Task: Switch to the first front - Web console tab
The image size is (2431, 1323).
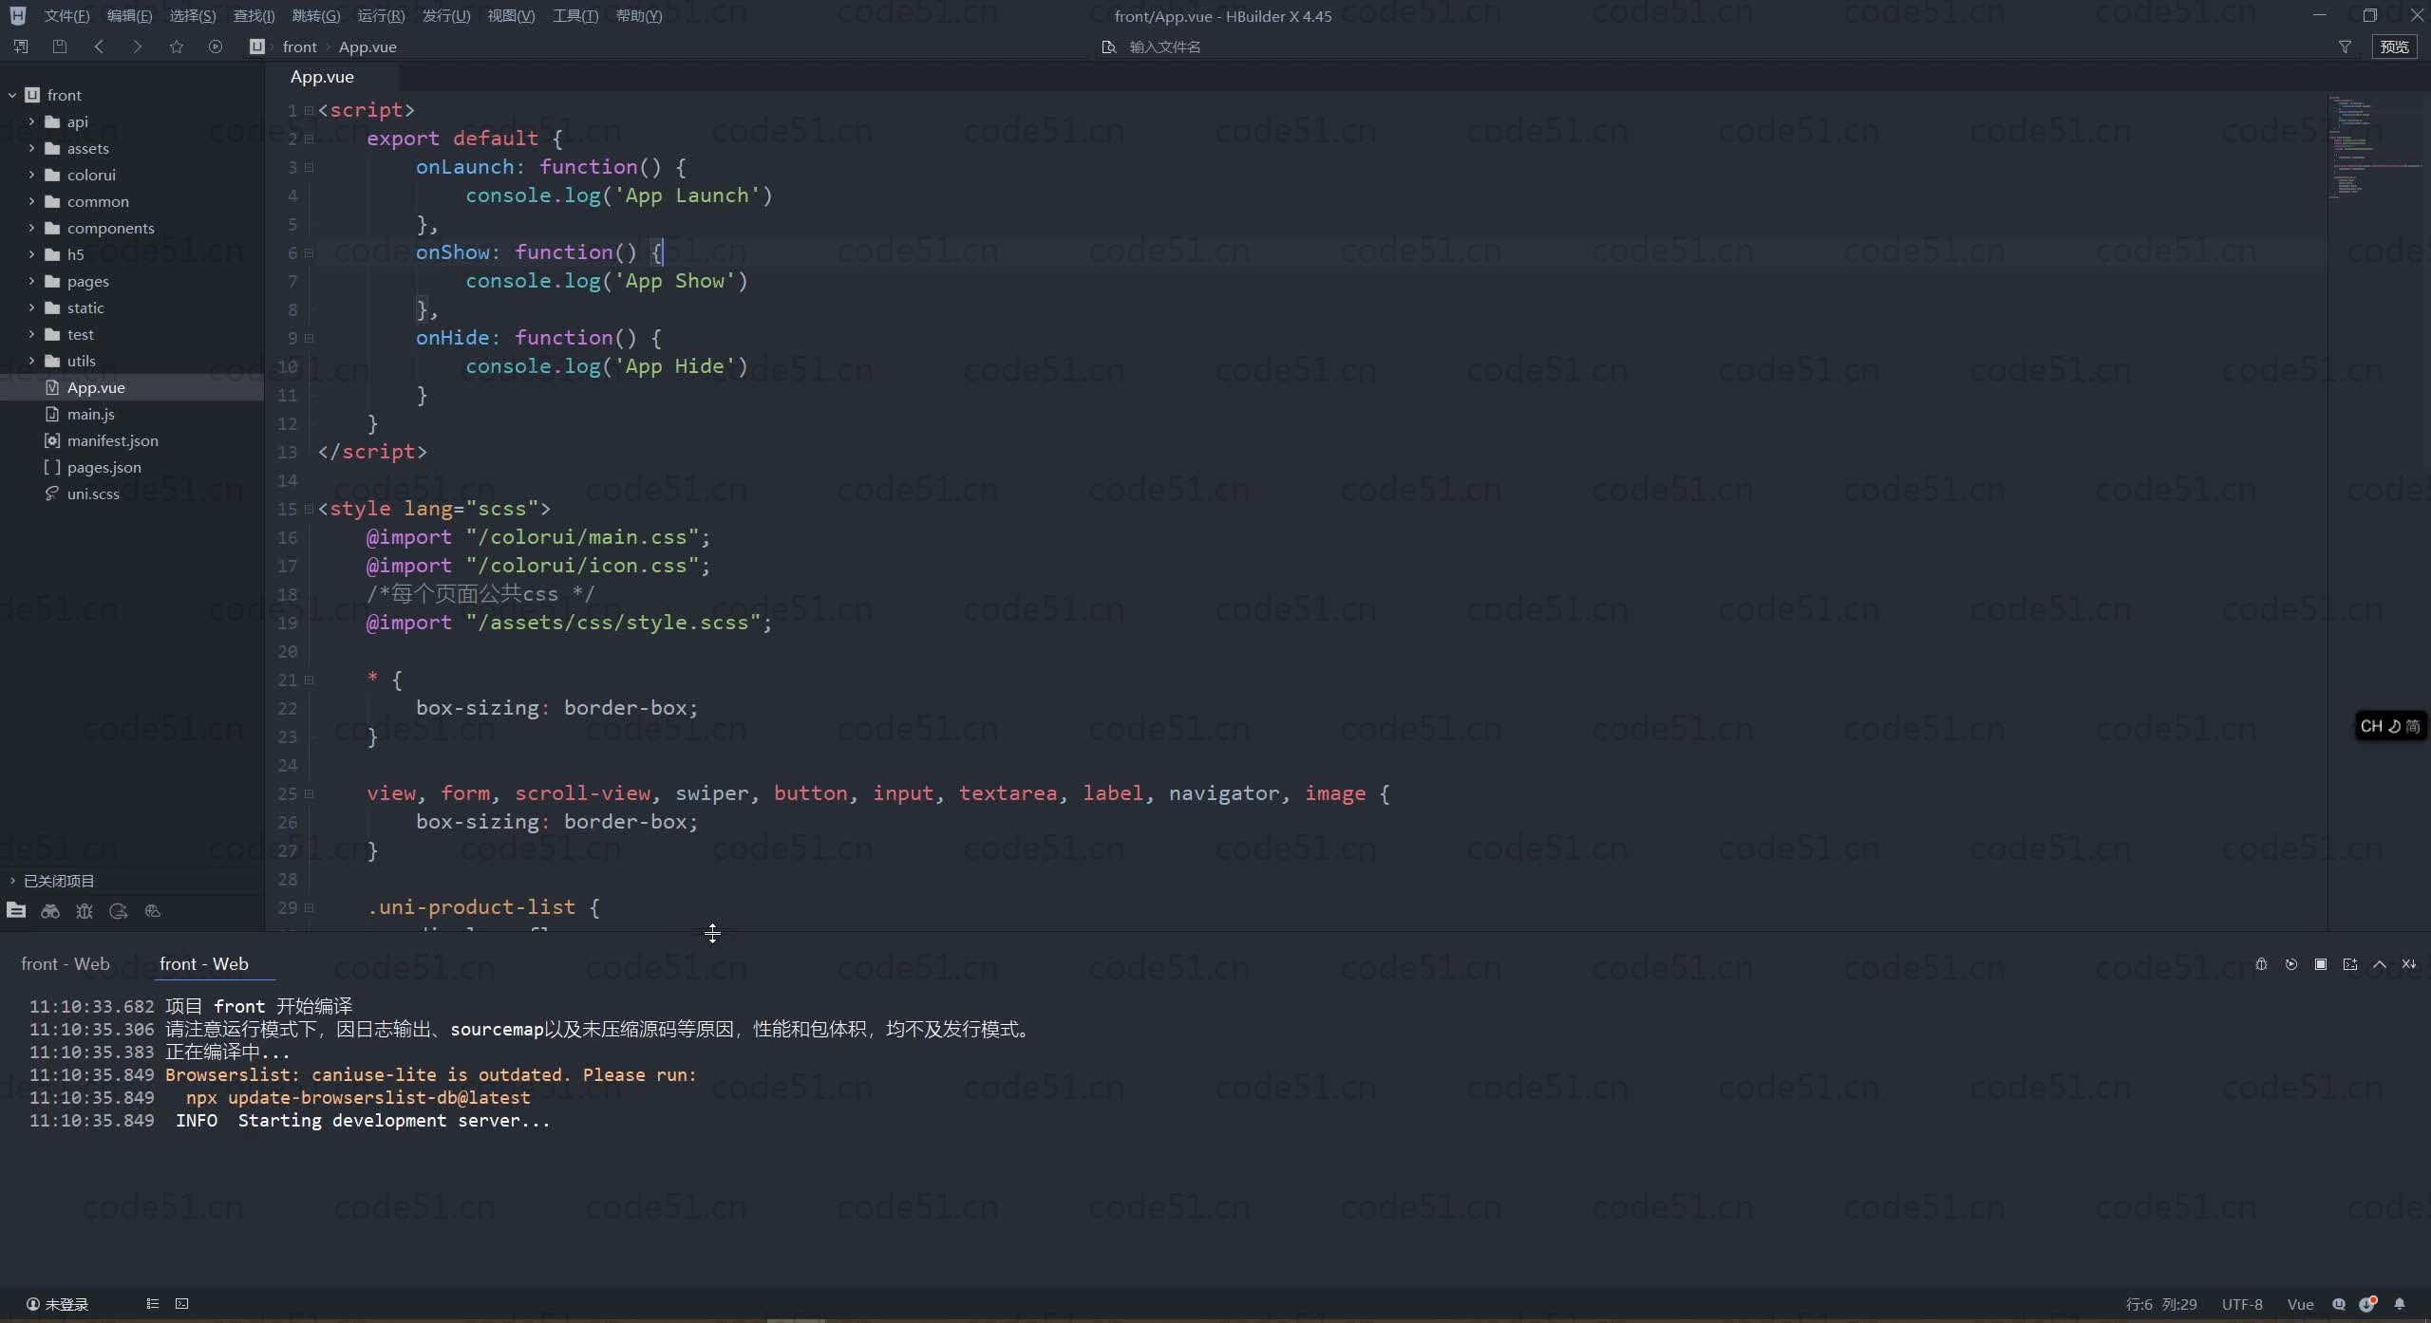Action: tap(66, 964)
